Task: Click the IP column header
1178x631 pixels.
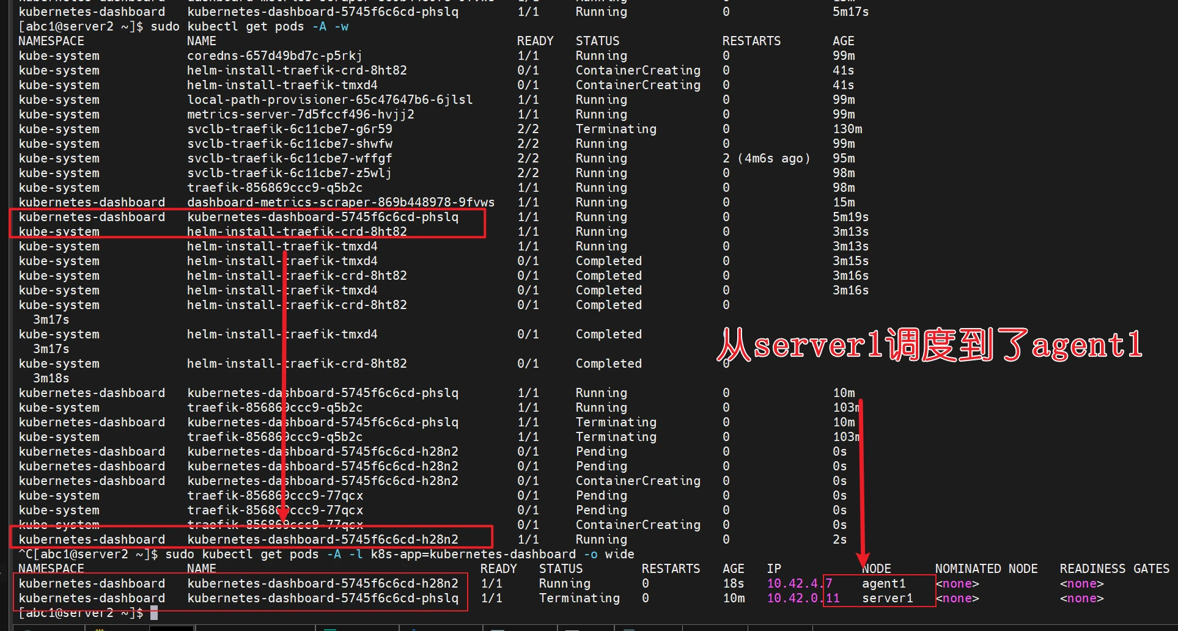Action: [x=773, y=569]
